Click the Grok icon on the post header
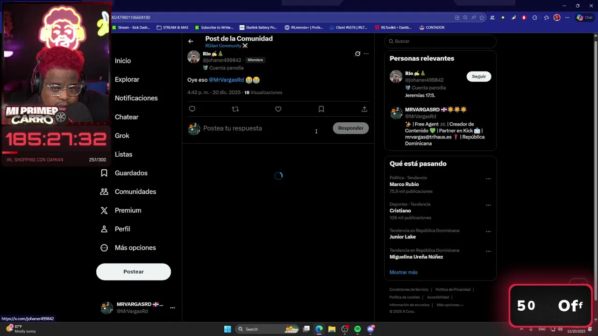This screenshot has height=336, width=598. click(x=357, y=54)
